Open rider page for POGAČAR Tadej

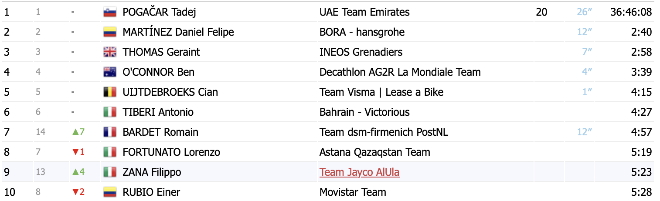click(x=159, y=12)
